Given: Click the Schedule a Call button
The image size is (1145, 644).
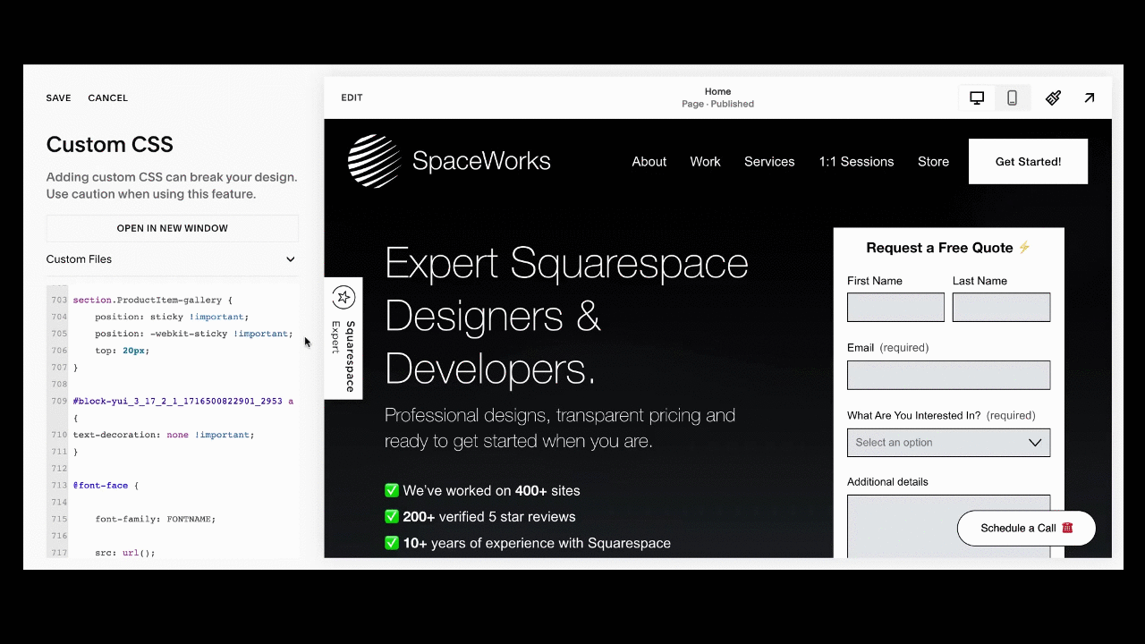Looking at the screenshot, I should pyautogui.click(x=1026, y=528).
